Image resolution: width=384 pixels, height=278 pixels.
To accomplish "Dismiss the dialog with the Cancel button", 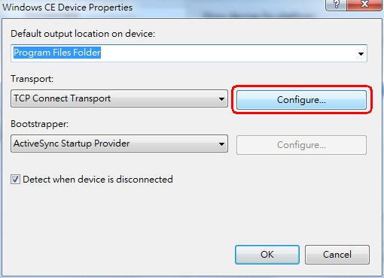I will point(337,255).
